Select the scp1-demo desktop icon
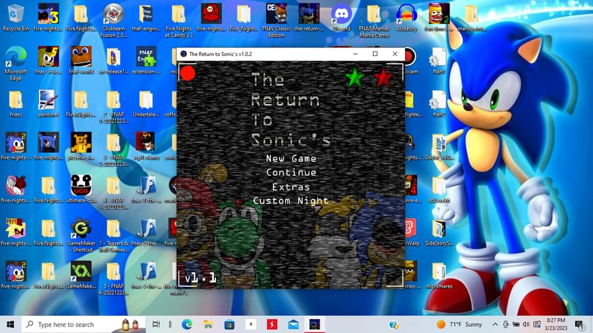Viewport: 593px width, 333px height. coord(146,147)
